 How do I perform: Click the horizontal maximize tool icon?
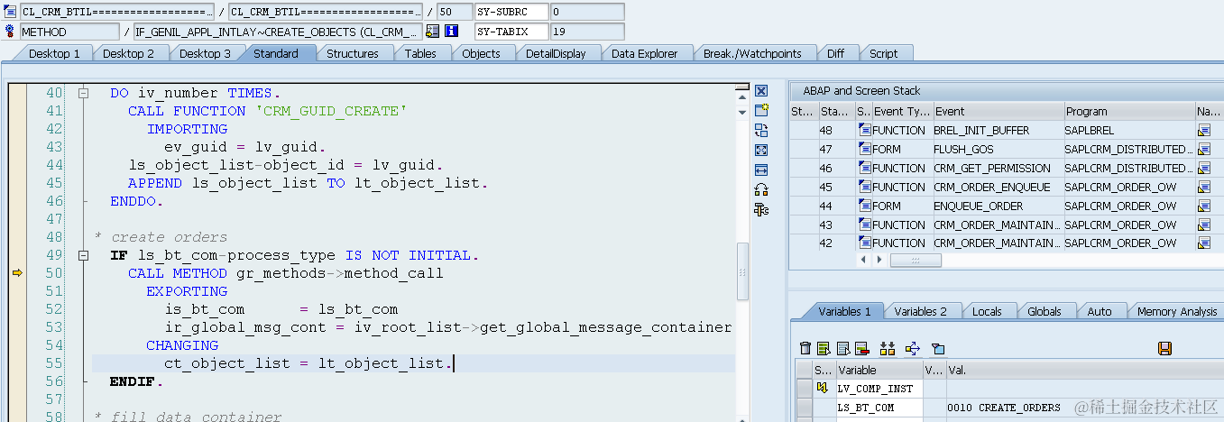[x=761, y=170]
